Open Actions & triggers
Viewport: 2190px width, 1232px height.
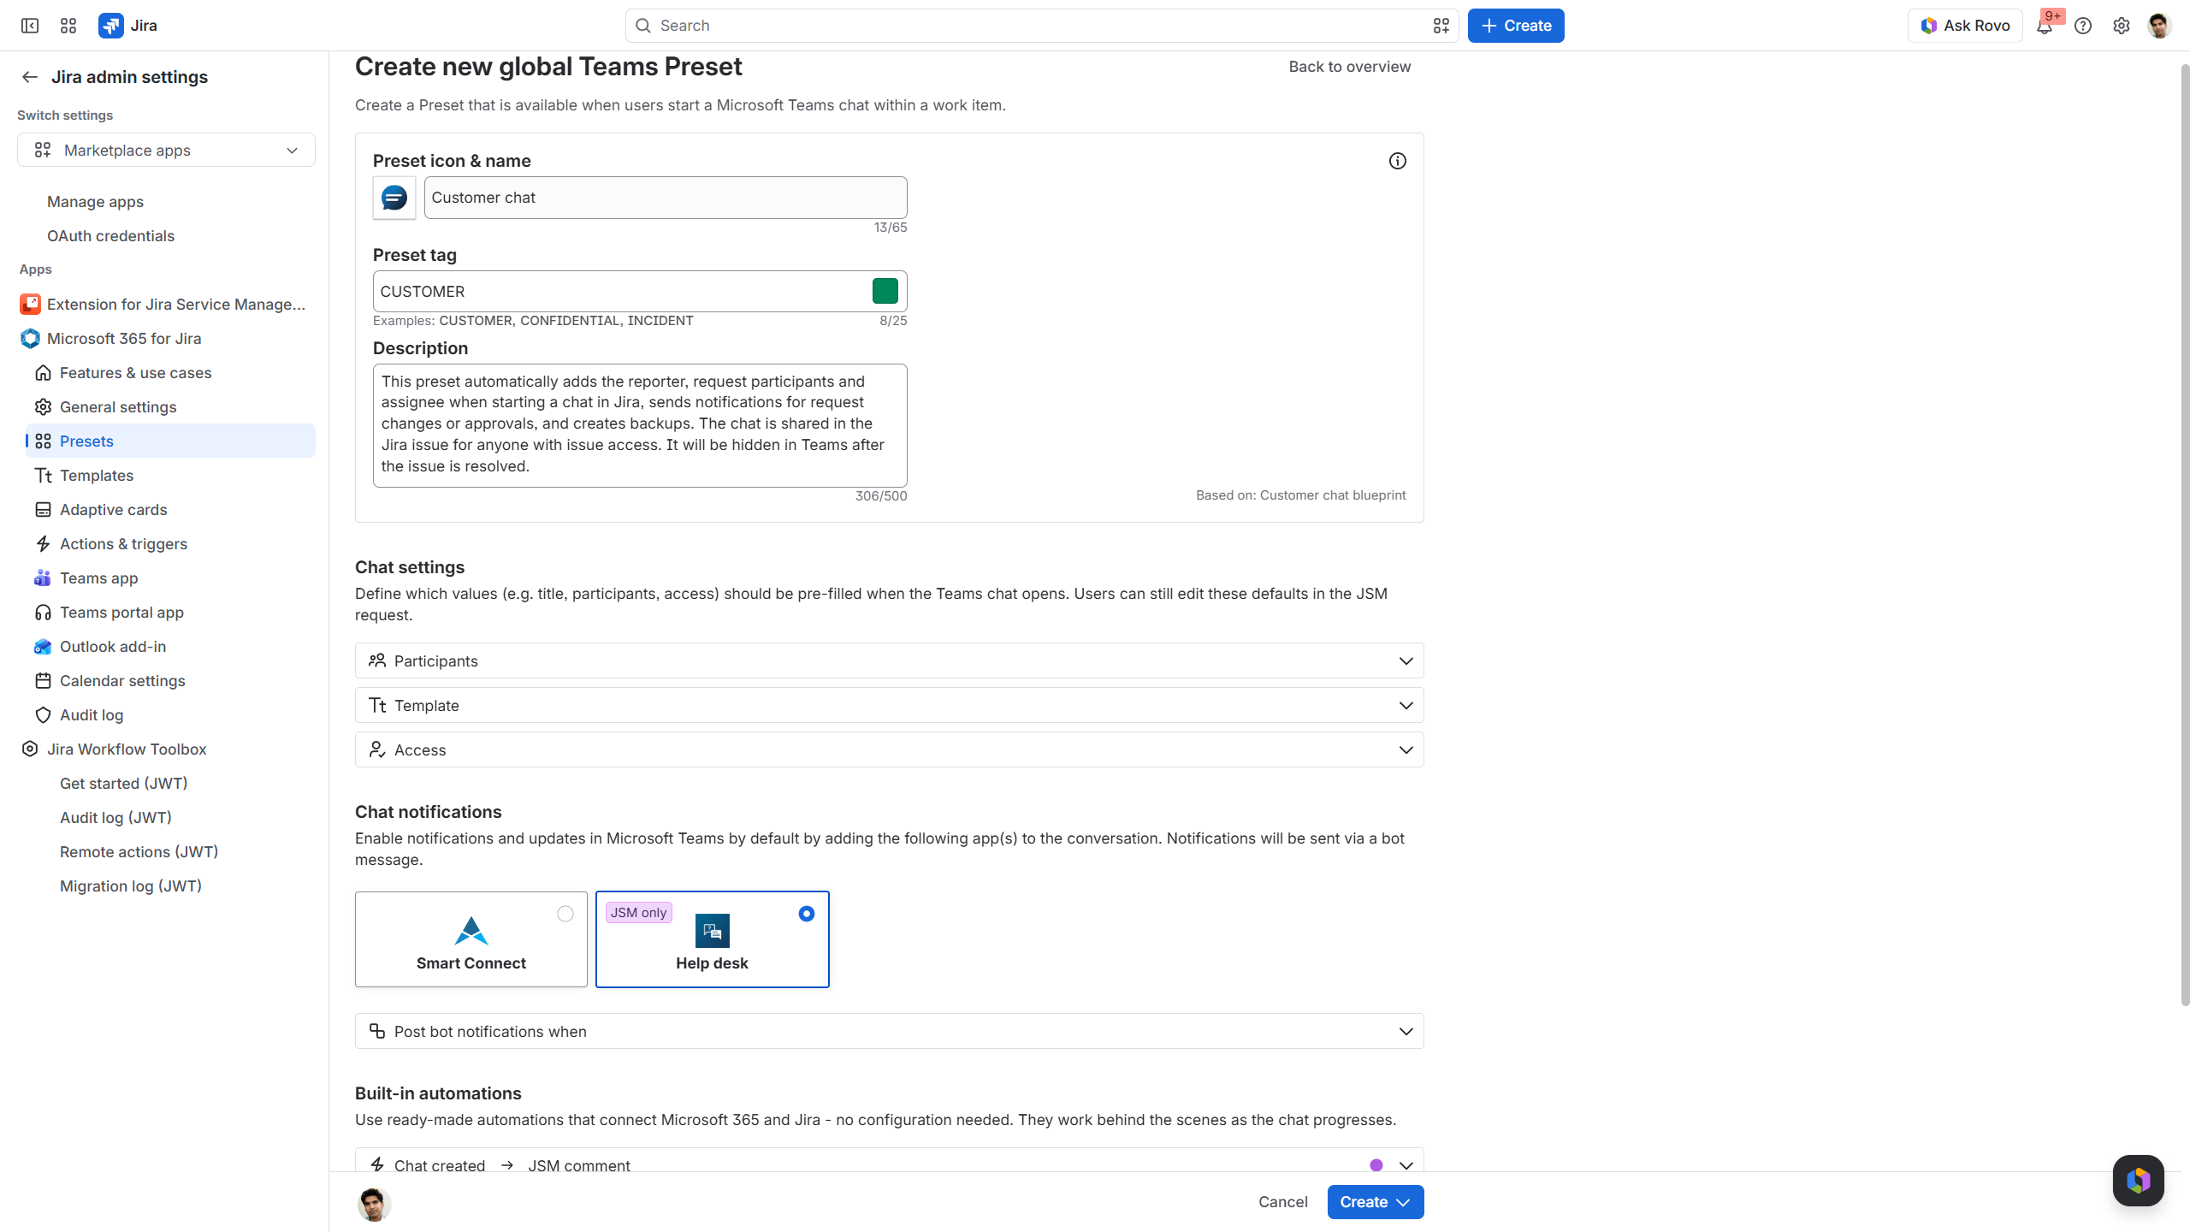point(170,543)
